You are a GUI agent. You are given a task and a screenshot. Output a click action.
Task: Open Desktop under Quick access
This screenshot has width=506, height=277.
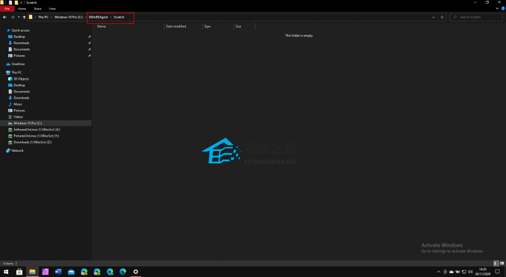(20, 37)
